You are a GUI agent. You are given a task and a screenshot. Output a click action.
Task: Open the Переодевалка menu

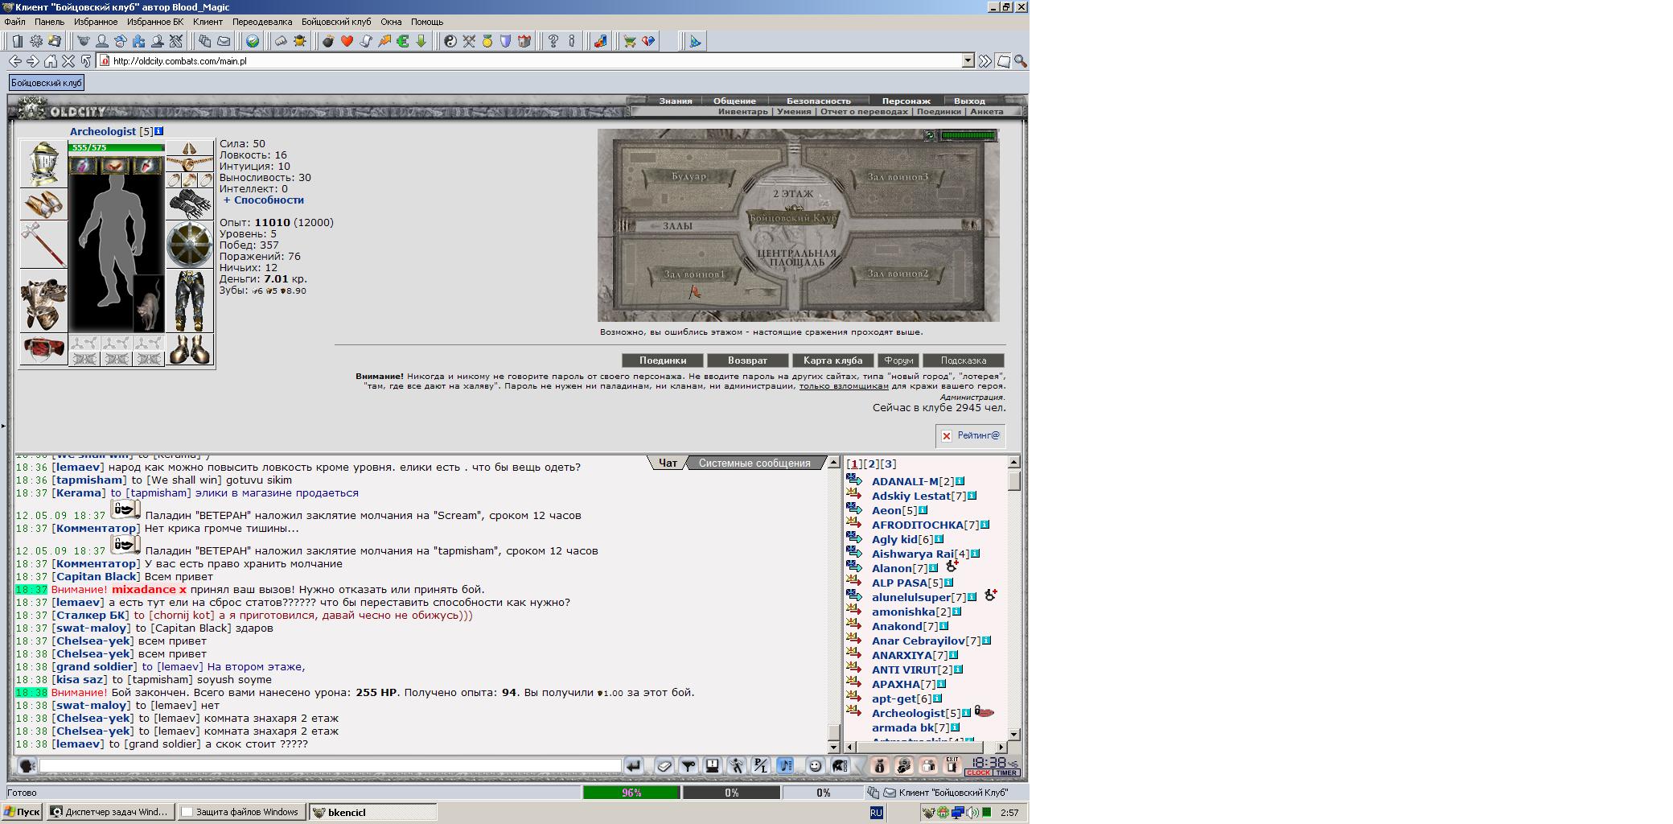pyautogui.click(x=262, y=22)
